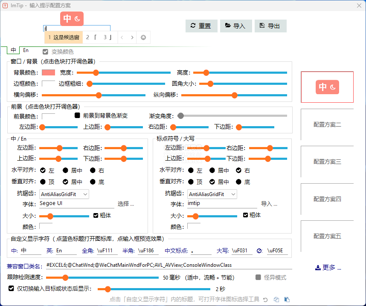Click the copy configuration icon at bottom

point(276,300)
